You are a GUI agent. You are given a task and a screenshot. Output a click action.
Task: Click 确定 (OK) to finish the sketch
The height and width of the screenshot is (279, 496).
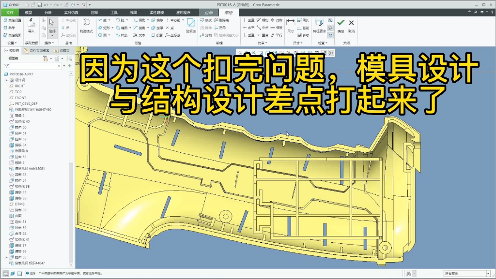click(x=341, y=23)
